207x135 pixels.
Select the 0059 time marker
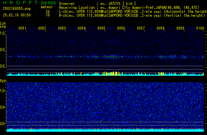click(x=180, y=28)
